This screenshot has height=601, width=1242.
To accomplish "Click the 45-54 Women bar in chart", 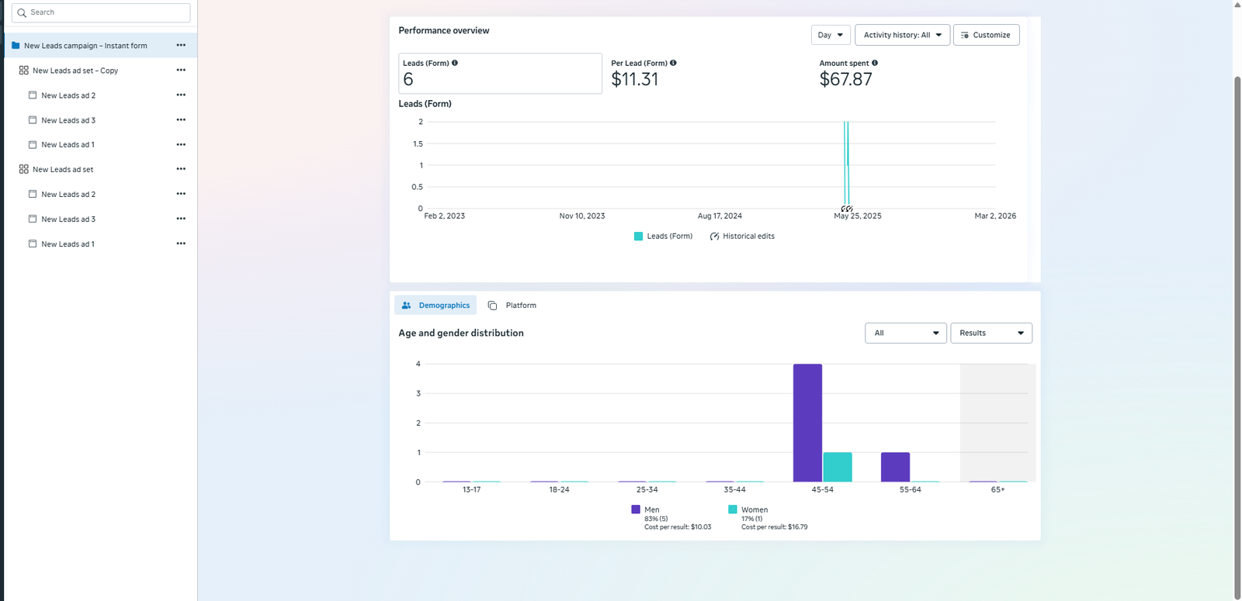I will pos(838,467).
